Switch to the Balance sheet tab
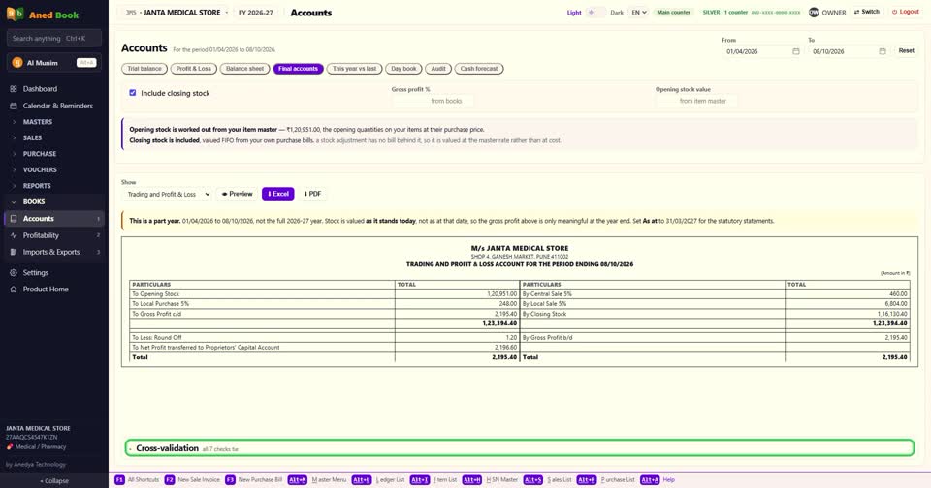The image size is (931, 488). tap(244, 69)
